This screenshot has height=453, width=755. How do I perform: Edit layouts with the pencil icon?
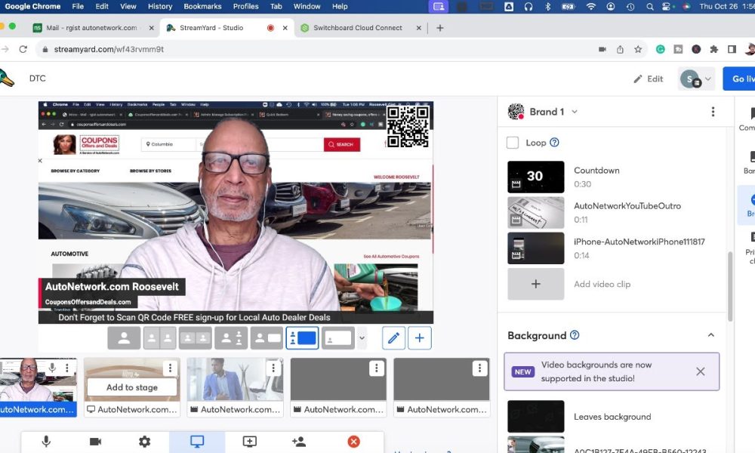pyautogui.click(x=393, y=338)
